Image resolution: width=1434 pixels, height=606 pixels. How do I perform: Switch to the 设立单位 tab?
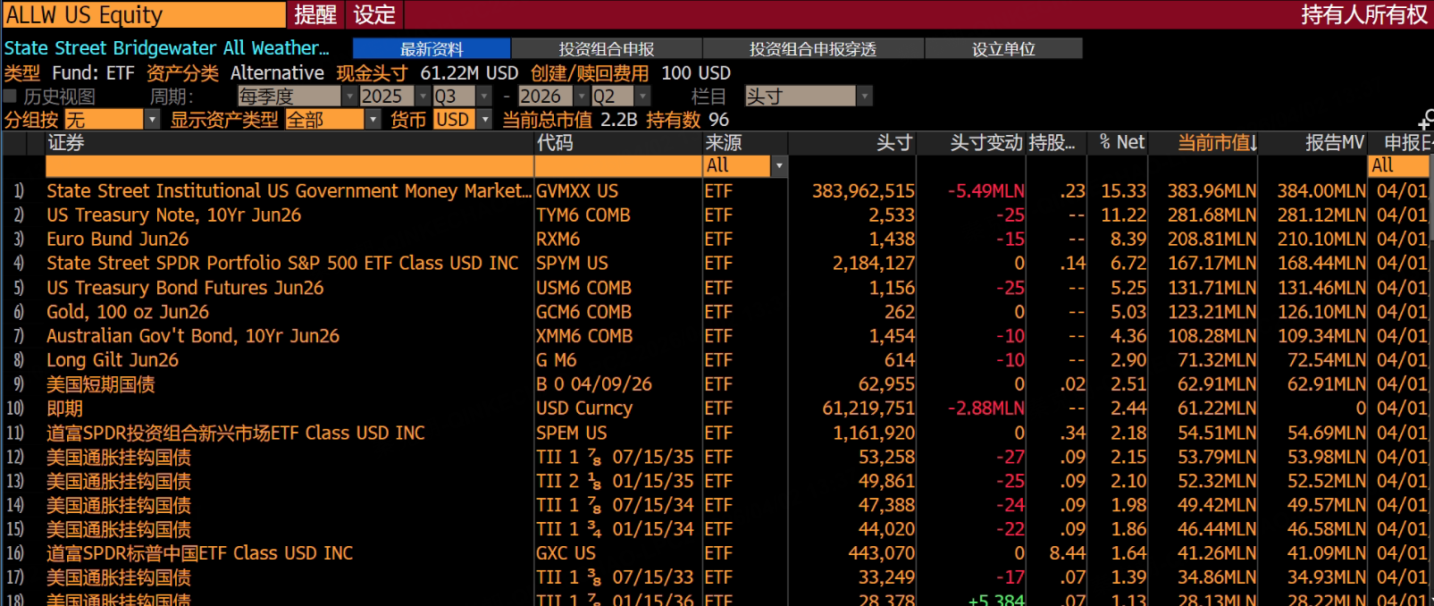pos(1003,48)
